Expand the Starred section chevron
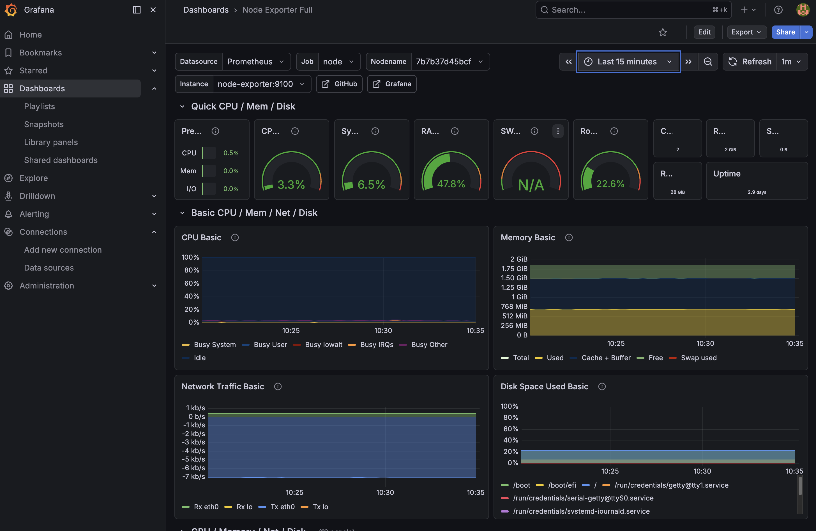This screenshot has width=816, height=531. (154, 71)
